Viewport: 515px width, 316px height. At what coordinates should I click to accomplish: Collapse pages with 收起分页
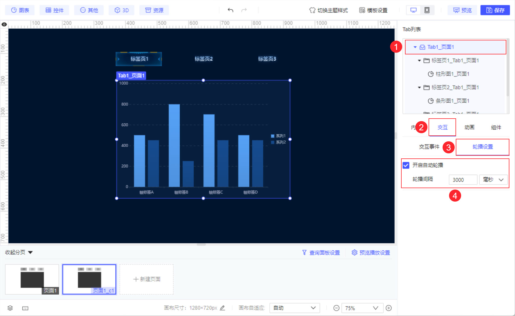pos(19,252)
